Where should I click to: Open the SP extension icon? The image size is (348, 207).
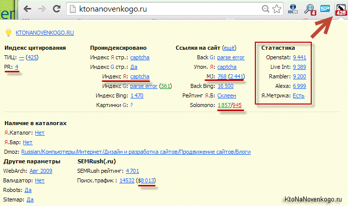325,9
